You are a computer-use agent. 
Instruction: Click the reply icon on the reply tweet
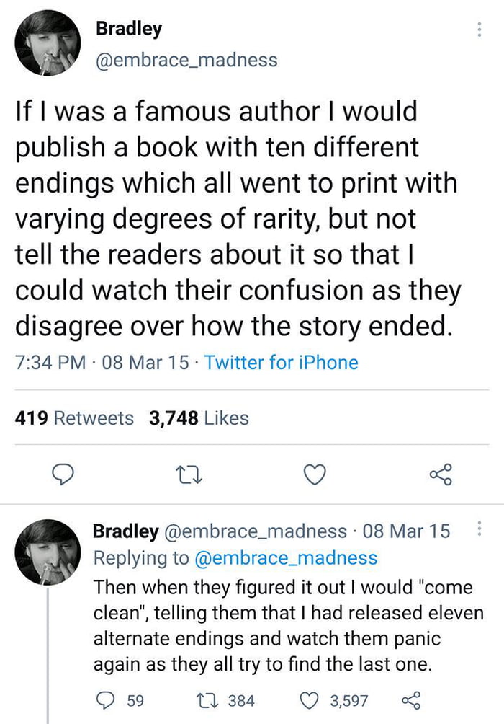tap(107, 698)
